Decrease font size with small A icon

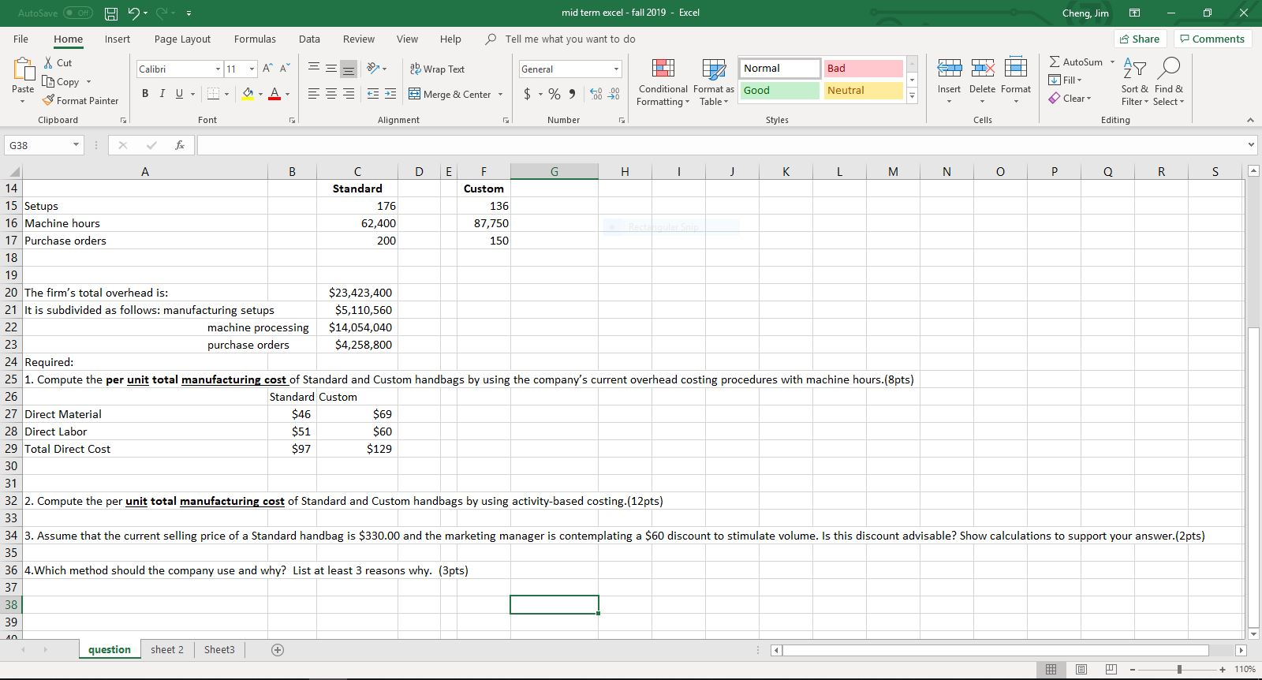tap(285, 69)
